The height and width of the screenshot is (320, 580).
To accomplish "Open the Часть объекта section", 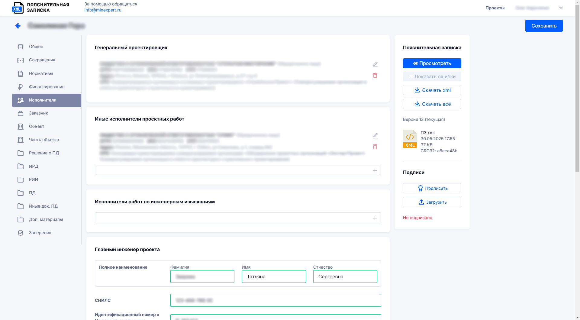I will (x=47, y=140).
